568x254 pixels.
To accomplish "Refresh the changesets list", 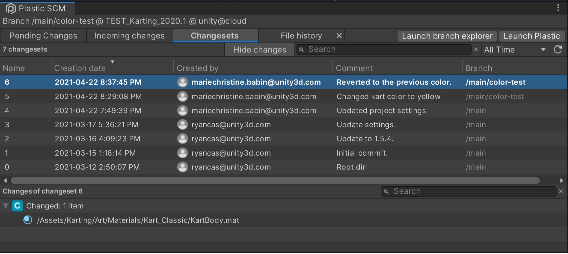I will point(558,50).
